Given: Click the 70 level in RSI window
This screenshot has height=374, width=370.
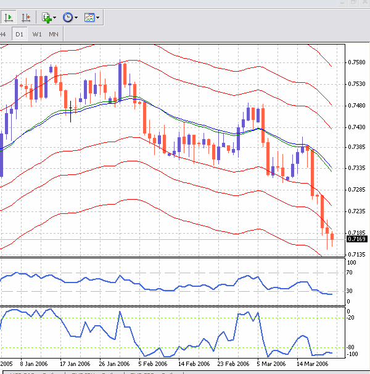Looking at the screenshot, I should tap(350, 273).
